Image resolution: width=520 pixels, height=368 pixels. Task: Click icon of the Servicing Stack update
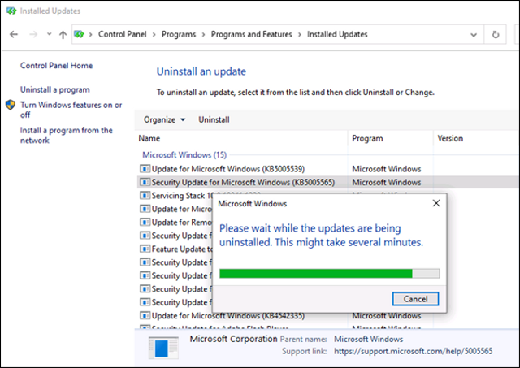point(145,196)
